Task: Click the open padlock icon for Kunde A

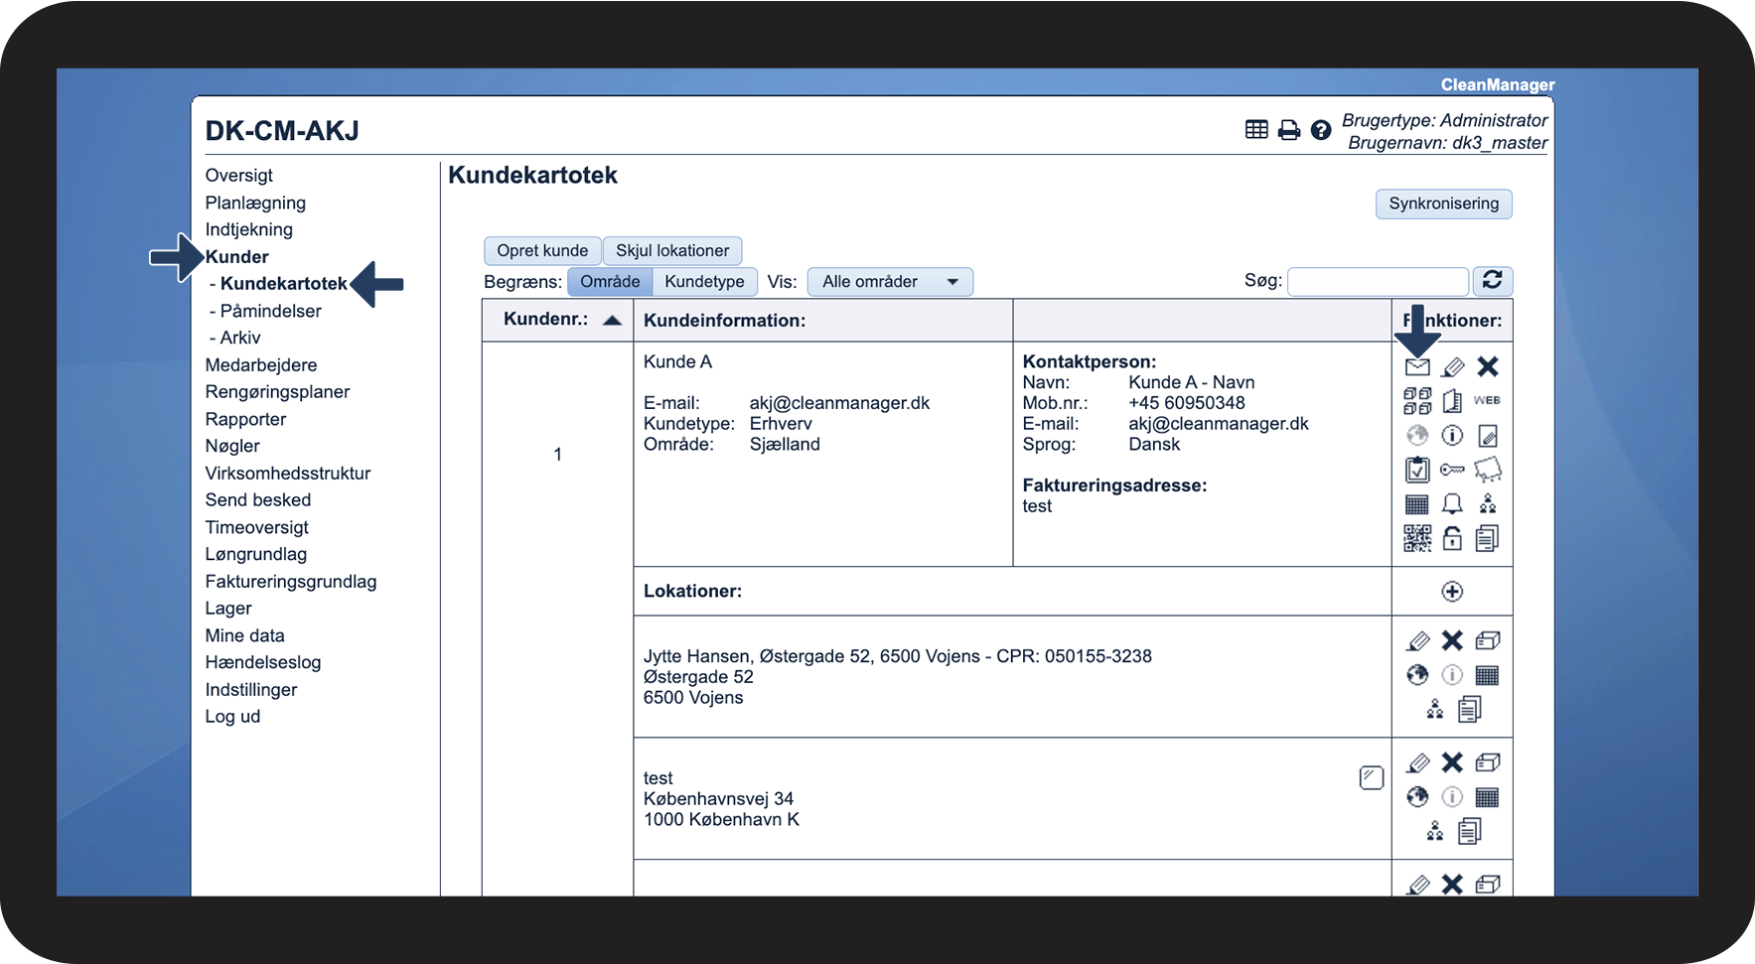Action: [1452, 538]
